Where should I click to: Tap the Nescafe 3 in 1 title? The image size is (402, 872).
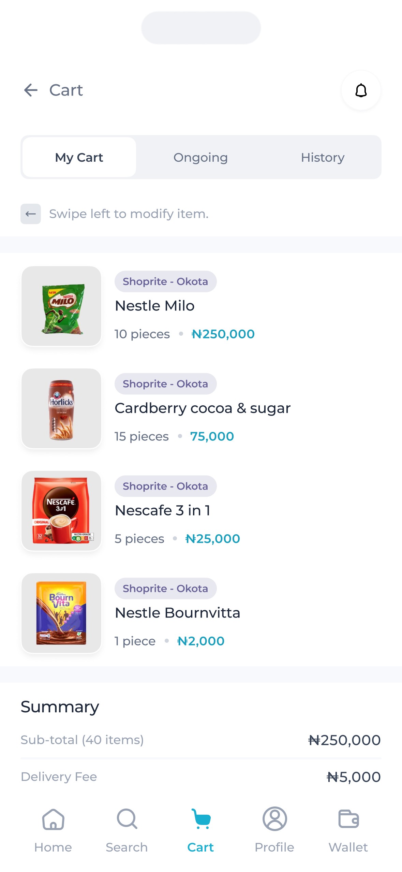(163, 510)
